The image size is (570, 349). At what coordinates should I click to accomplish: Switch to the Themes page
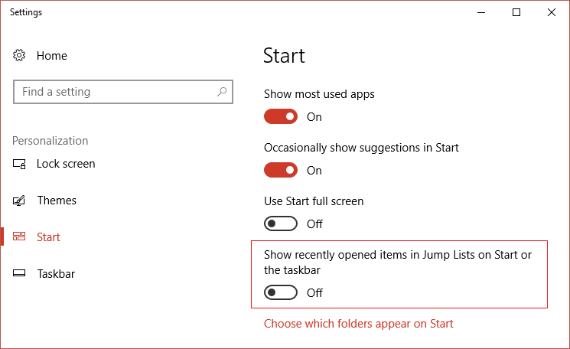point(57,201)
